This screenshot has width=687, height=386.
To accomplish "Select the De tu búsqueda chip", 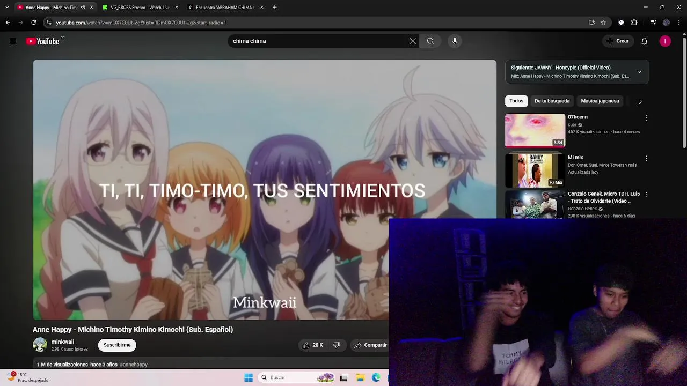I will click(x=552, y=101).
